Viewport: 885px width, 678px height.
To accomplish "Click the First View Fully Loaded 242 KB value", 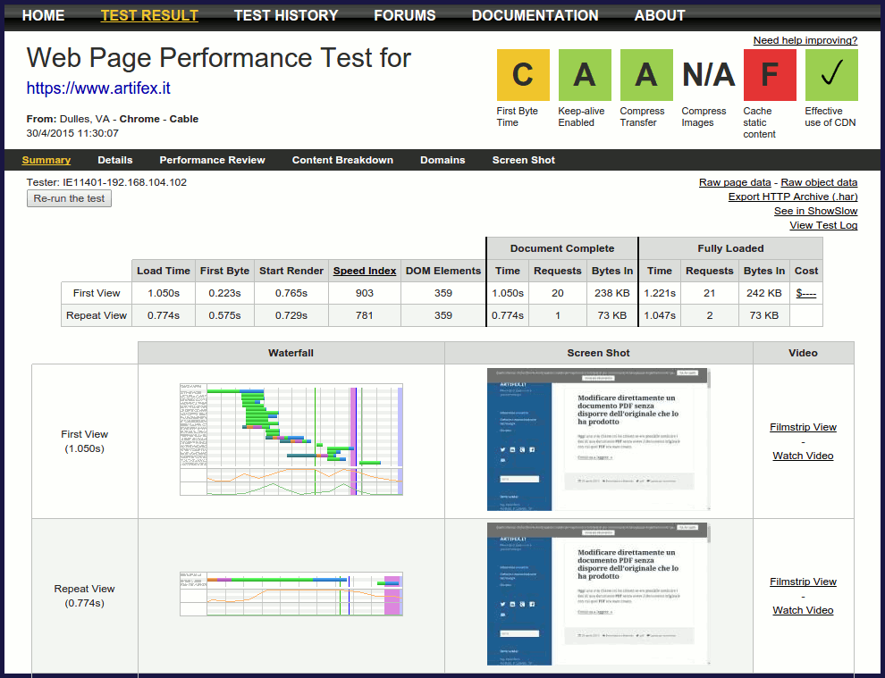I will (x=764, y=293).
